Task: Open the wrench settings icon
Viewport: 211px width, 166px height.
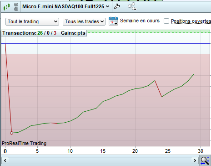Action: [117, 6]
